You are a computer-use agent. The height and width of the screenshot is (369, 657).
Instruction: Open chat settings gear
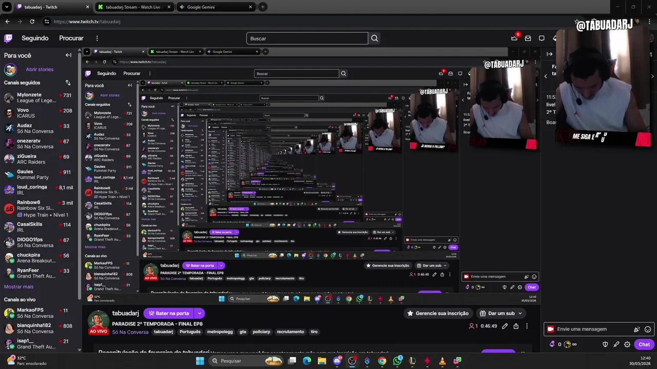627,344
